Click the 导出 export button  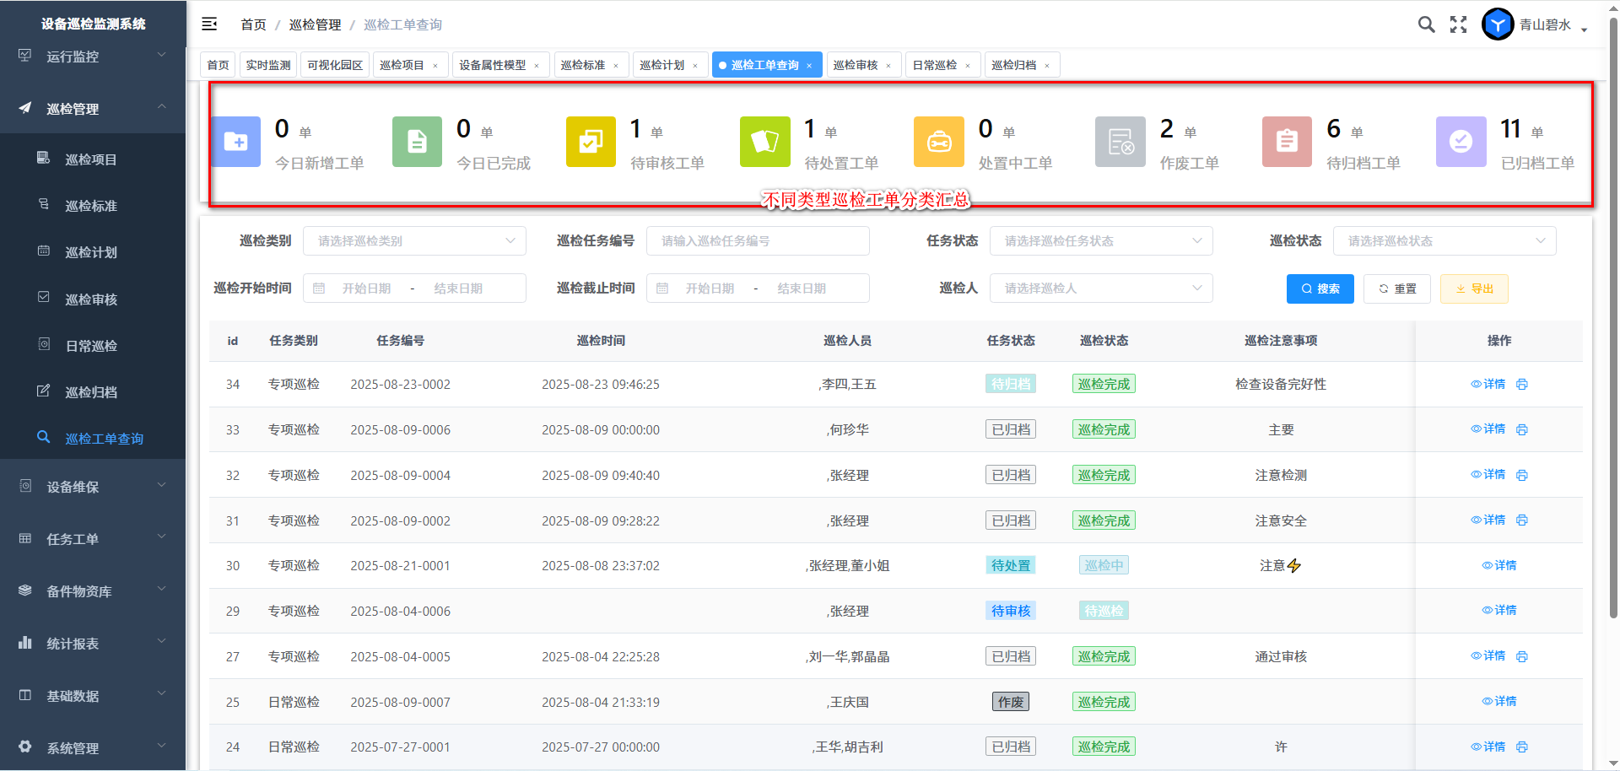pos(1473,288)
